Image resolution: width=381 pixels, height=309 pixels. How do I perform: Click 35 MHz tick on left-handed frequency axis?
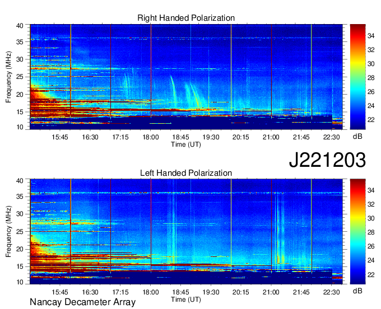pyautogui.click(x=20, y=196)
